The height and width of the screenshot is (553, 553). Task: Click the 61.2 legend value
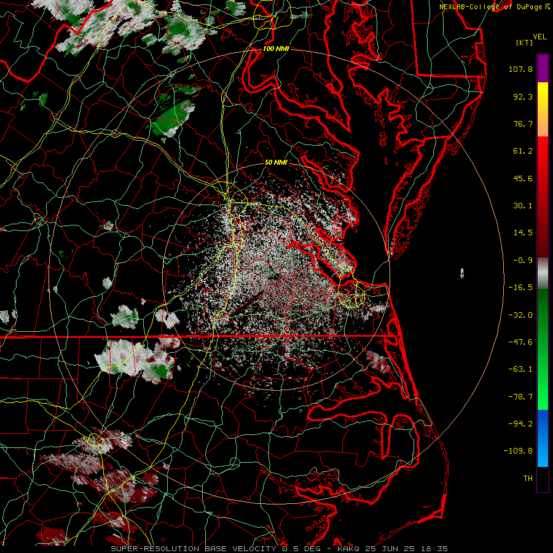(x=523, y=151)
